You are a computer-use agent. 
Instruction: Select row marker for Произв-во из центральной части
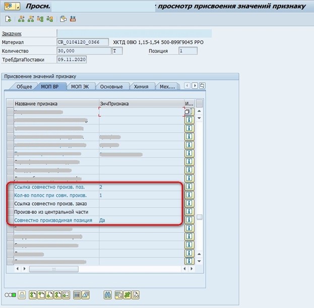(10, 212)
